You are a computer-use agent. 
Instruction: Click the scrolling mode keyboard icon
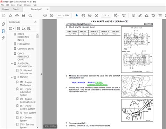point(124,15)
